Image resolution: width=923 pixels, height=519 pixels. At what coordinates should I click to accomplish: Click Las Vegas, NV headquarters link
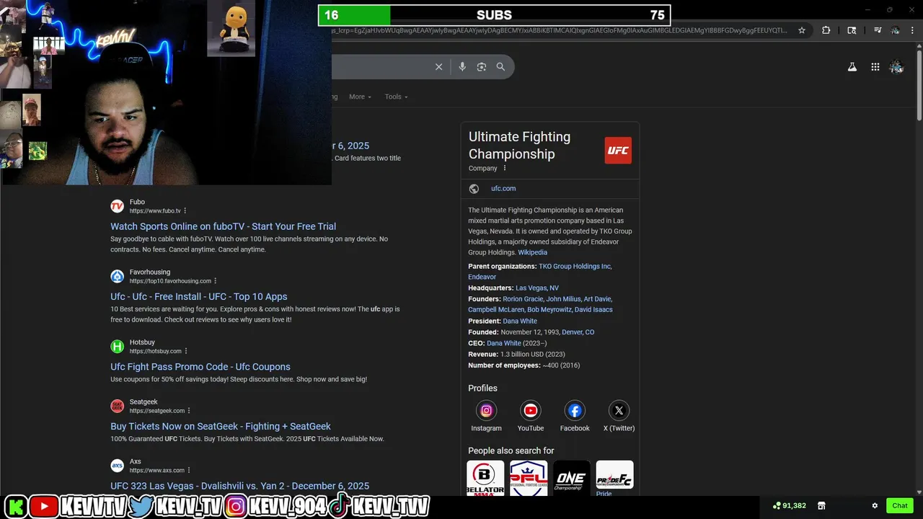tap(537, 288)
